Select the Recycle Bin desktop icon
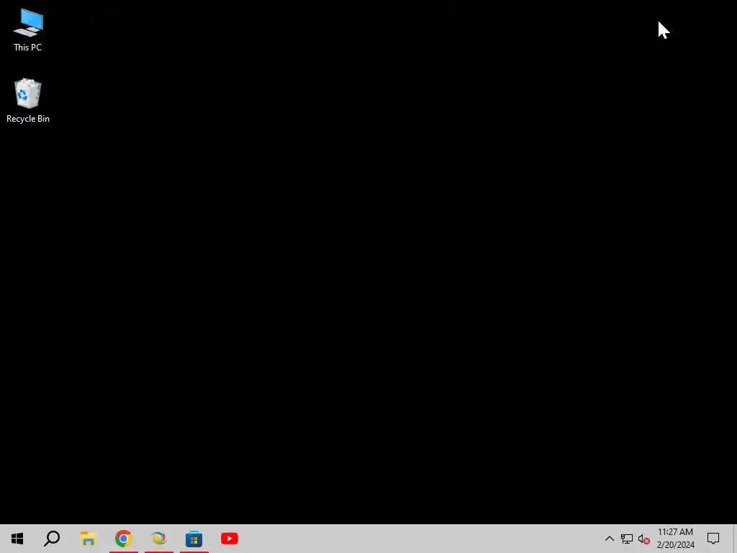737x553 pixels. pyautogui.click(x=28, y=101)
